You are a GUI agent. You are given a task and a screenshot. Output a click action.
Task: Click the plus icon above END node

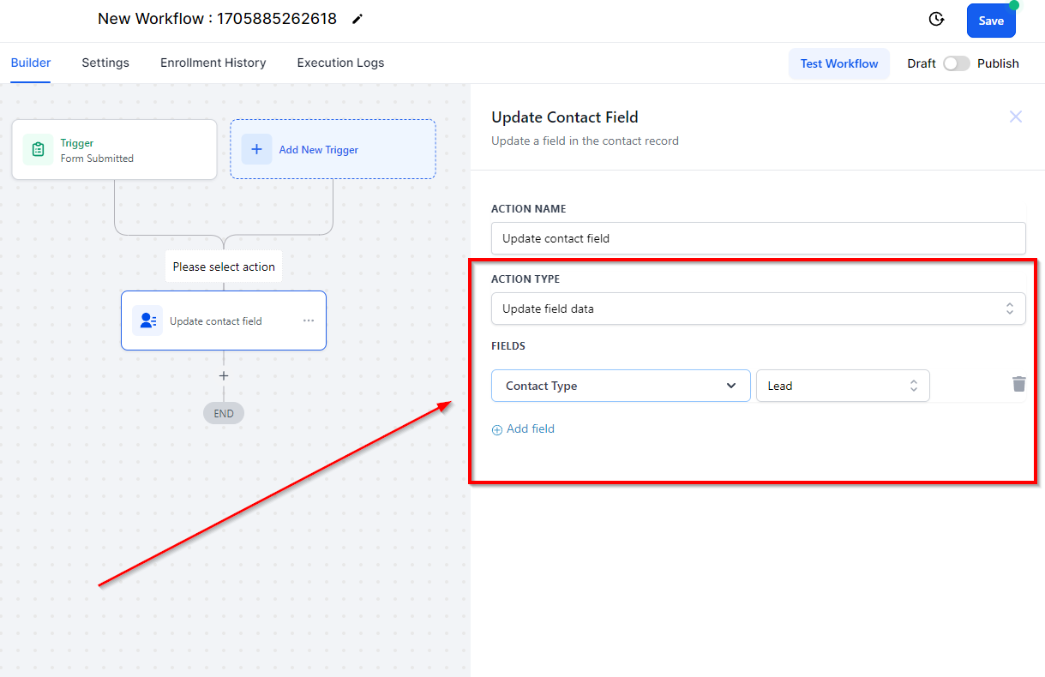224,375
